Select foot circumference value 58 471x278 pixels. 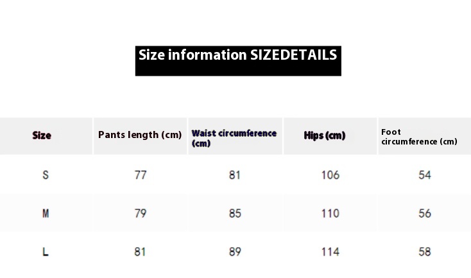pos(425,252)
